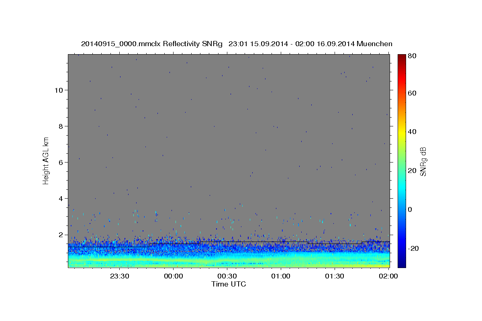This screenshot has height=321, width=482.
Task: Select the '01:00' time tick label
Action: tap(281, 276)
